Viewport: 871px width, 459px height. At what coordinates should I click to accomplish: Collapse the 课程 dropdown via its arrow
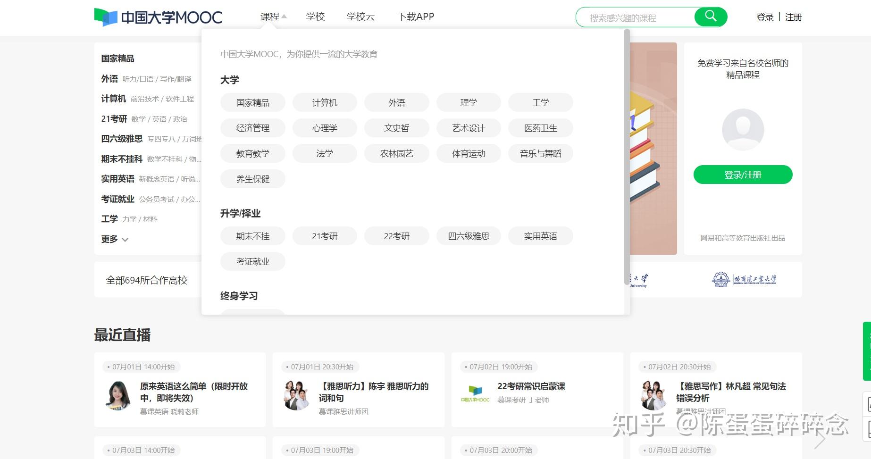click(284, 16)
